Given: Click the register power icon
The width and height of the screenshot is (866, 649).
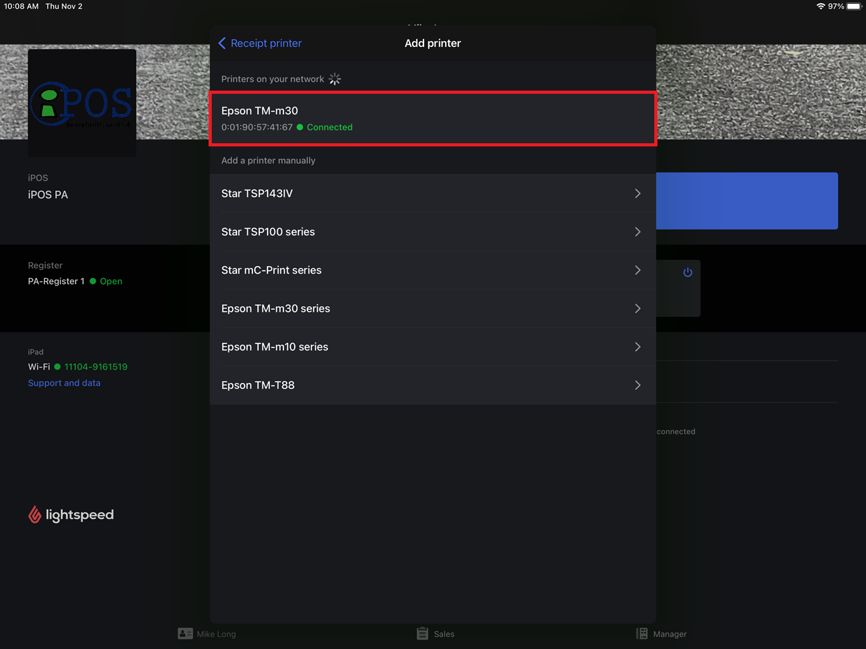Looking at the screenshot, I should (688, 273).
